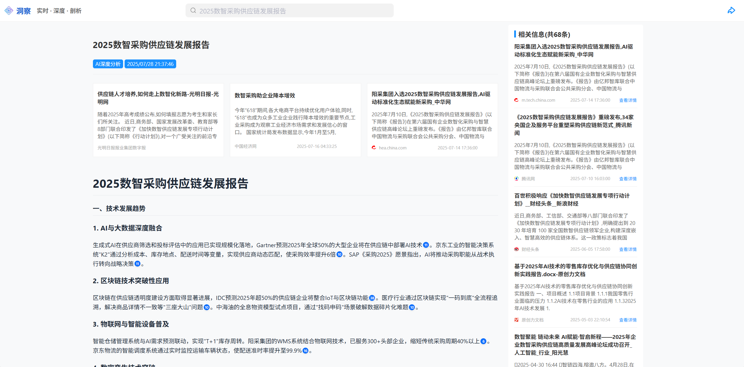Open citation 38 after IDC blockchain forecast

[x=372, y=298]
